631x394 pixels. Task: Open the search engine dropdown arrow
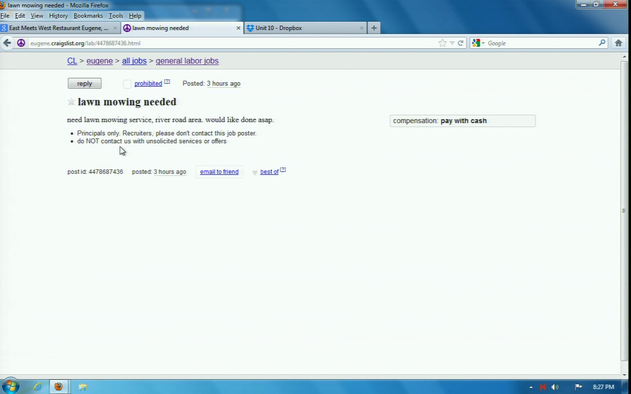coord(483,43)
